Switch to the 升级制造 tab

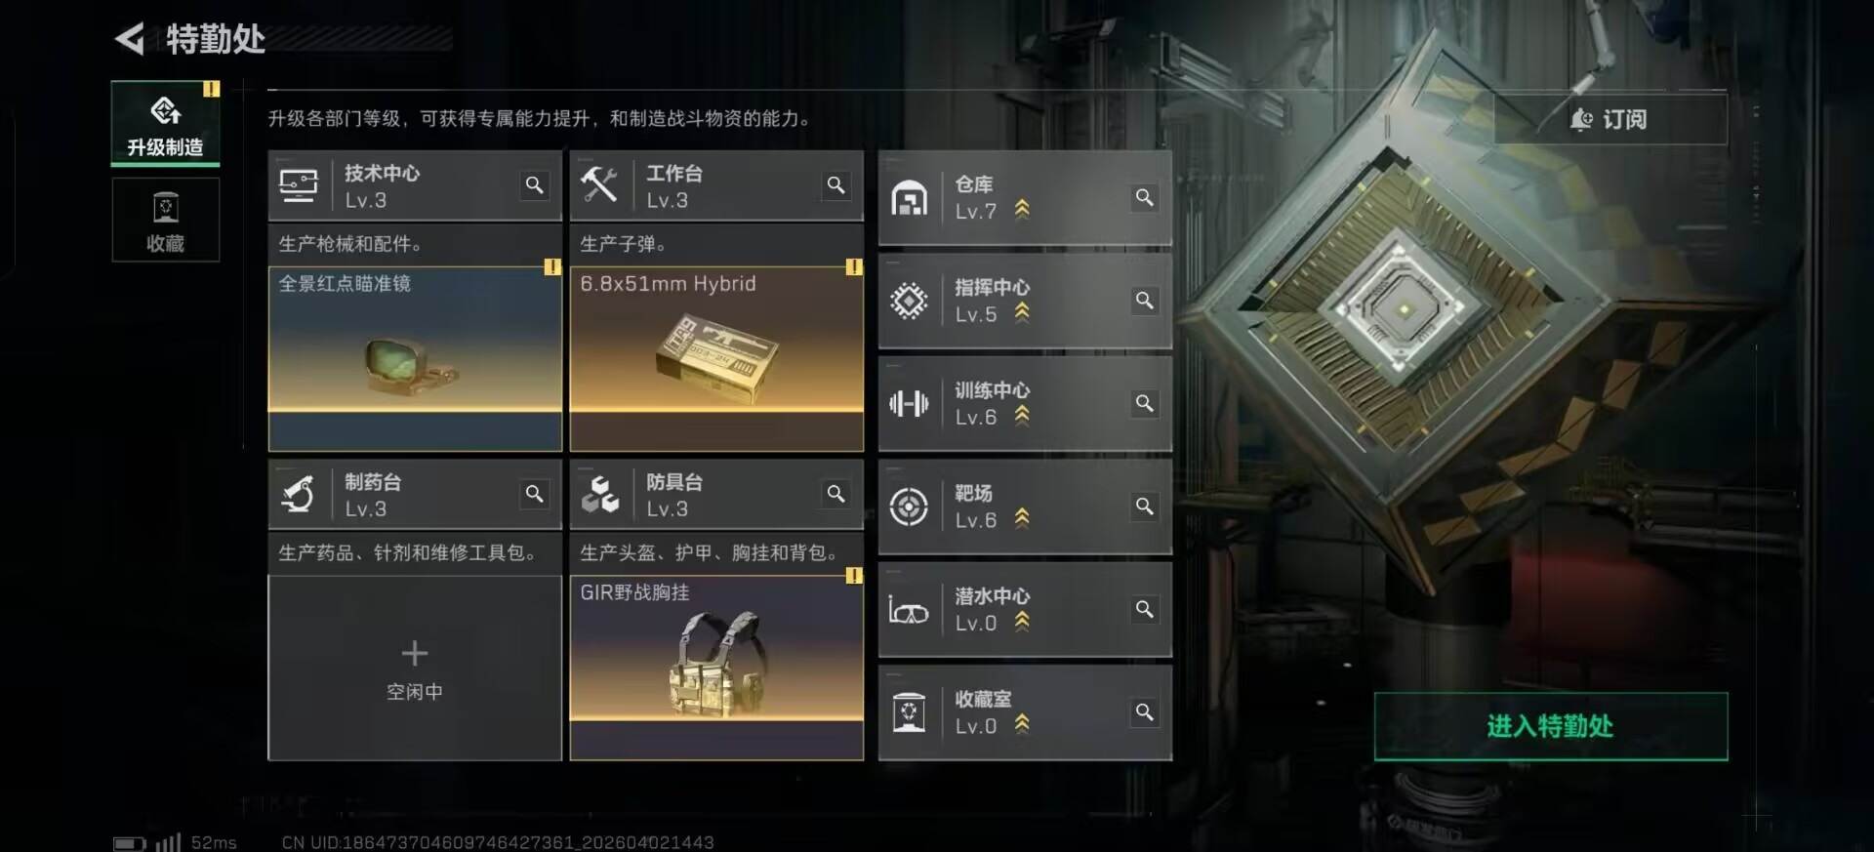tap(165, 124)
